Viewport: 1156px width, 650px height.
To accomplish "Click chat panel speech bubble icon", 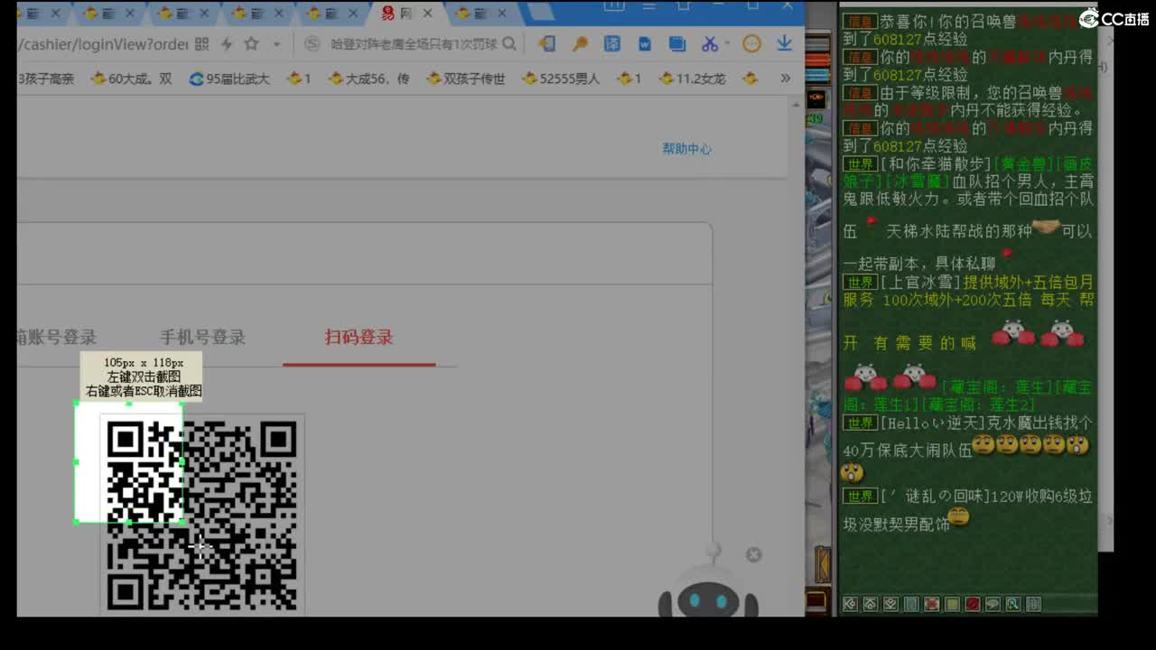I will (993, 604).
